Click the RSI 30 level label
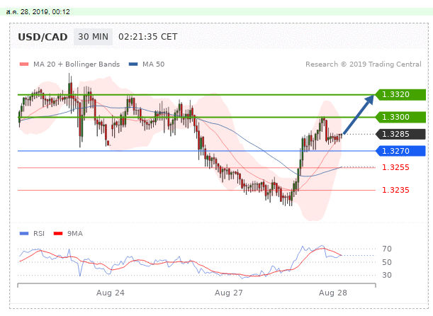 click(387, 275)
